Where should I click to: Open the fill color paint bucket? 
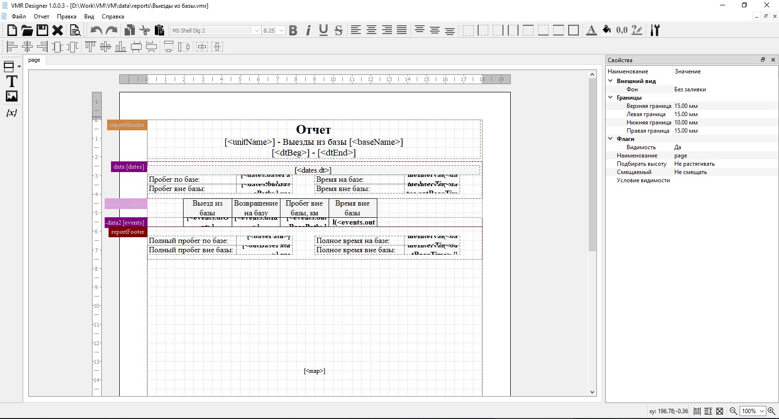click(x=607, y=30)
